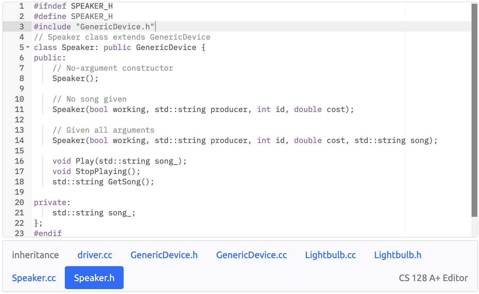The image size is (479, 294).
Task: Switch to the GenericDevice.h tab
Action: (x=164, y=255)
